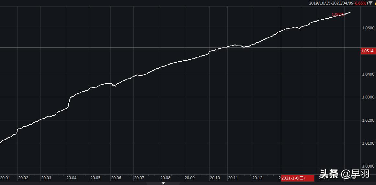The width and height of the screenshot is (376, 185).
Task: Select the 20.10 month label on the time axis
Action: (215, 178)
